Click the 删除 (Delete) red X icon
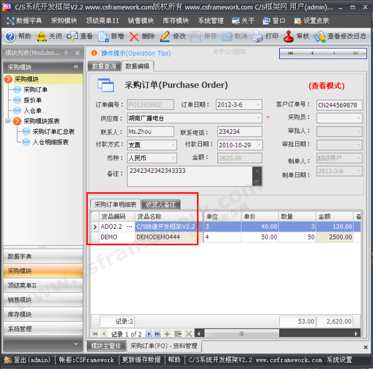 coord(134,36)
